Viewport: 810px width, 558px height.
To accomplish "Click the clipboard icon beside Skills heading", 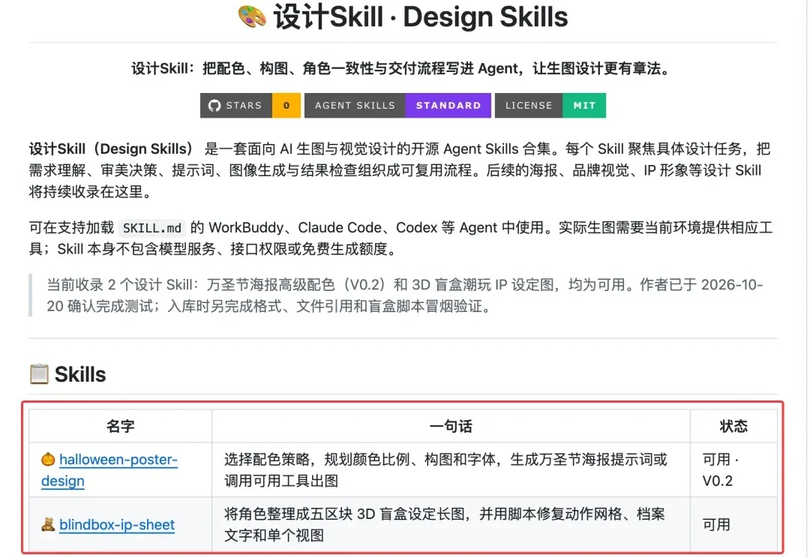I will point(39,374).
